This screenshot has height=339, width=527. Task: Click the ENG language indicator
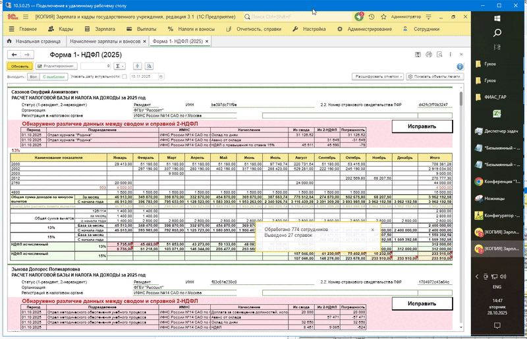pyautogui.click(x=497, y=287)
